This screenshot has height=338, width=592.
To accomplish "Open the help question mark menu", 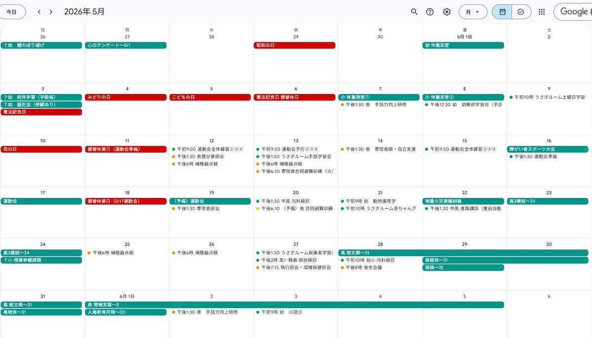I will 430,12.
